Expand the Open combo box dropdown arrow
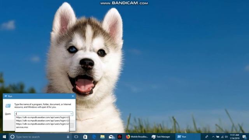Image resolution: width=249 pixels, height=140 pixels. (x=71, y=114)
